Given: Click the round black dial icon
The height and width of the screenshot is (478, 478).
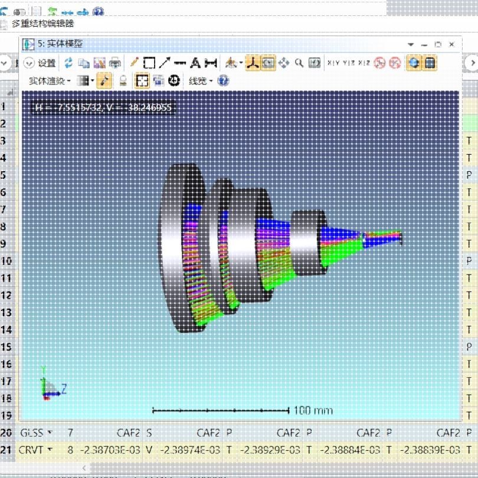Looking at the screenshot, I should (174, 81).
